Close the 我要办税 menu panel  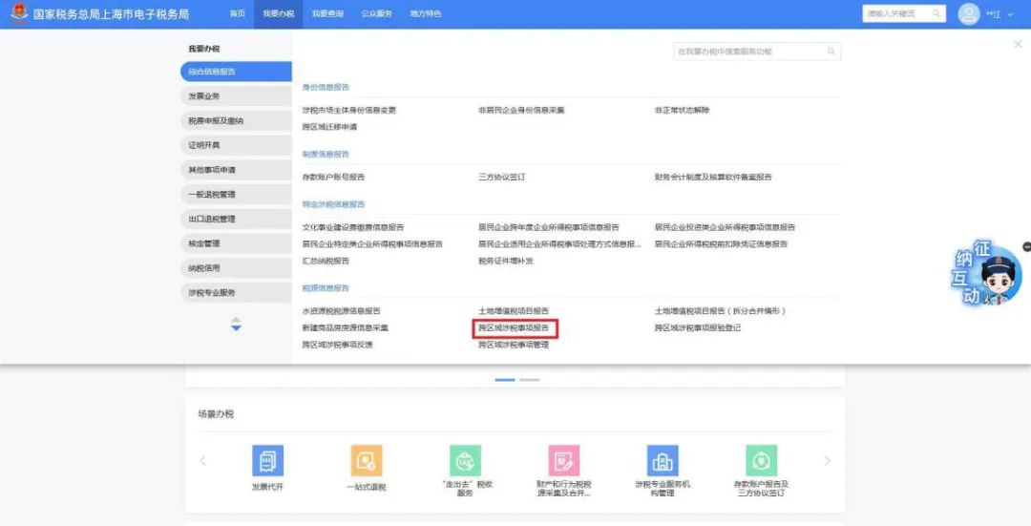pos(1018,44)
